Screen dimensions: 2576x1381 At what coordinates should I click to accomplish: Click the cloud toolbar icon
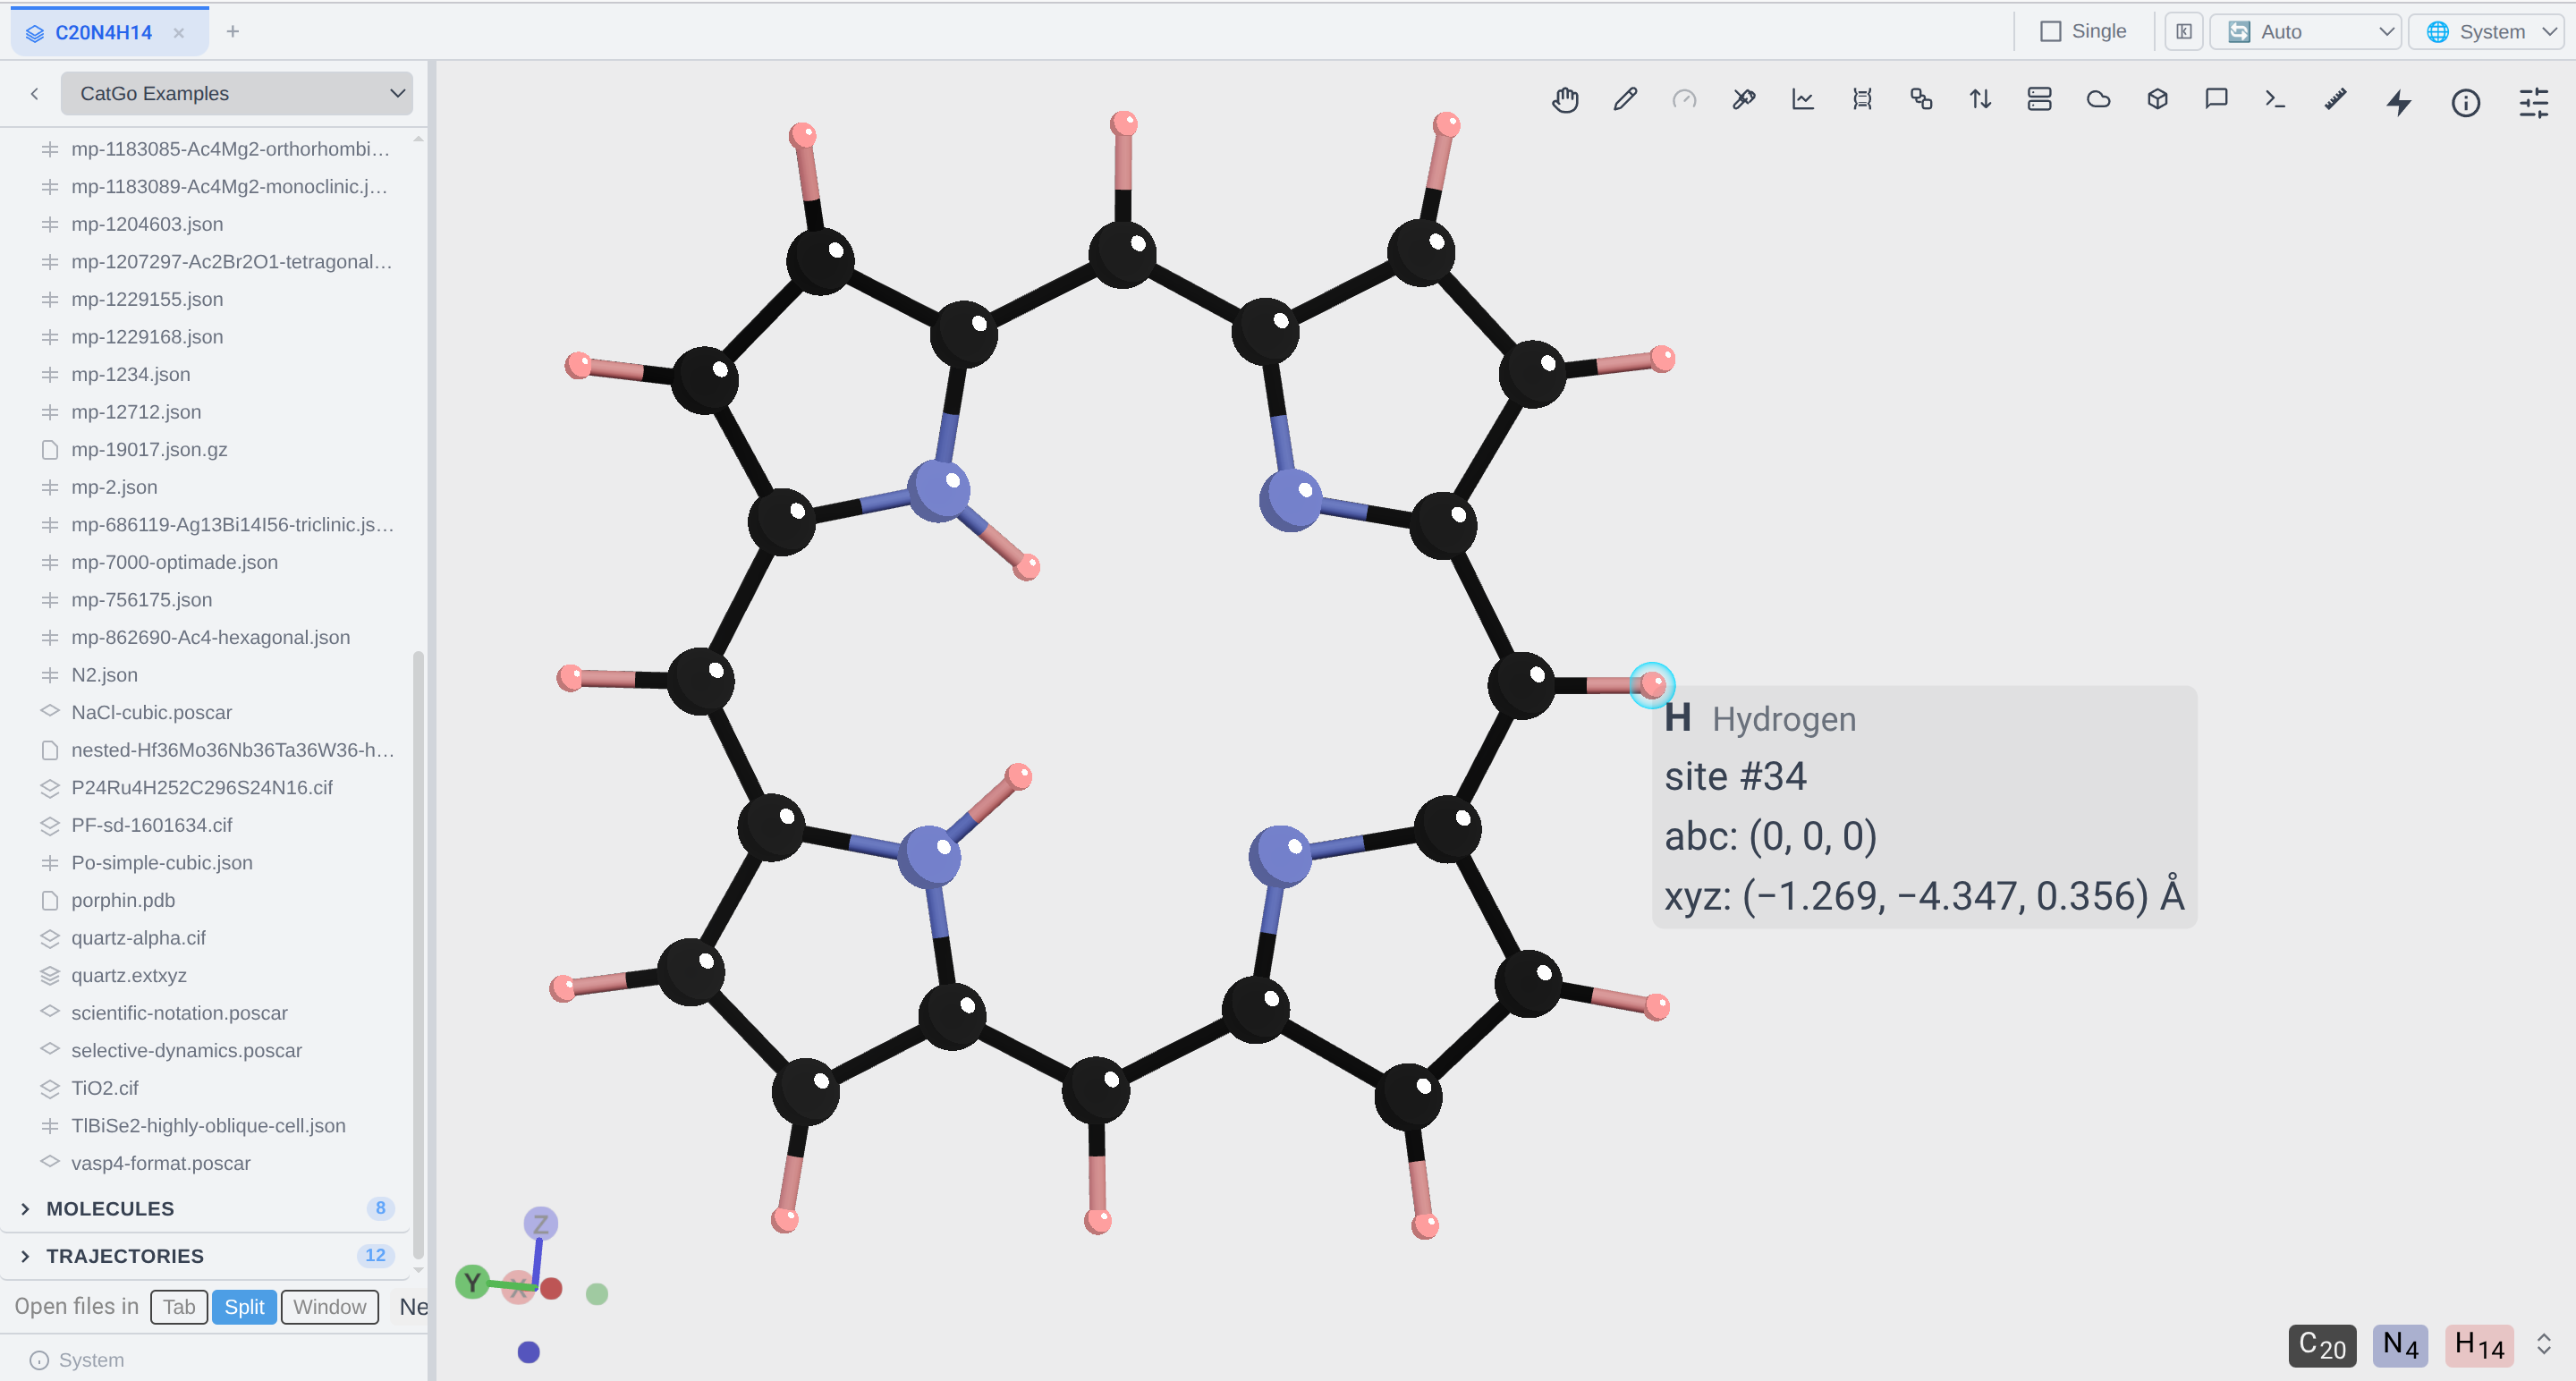pos(2098,99)
